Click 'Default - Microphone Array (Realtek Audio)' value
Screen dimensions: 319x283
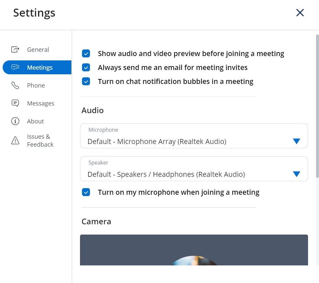(157, 141)
